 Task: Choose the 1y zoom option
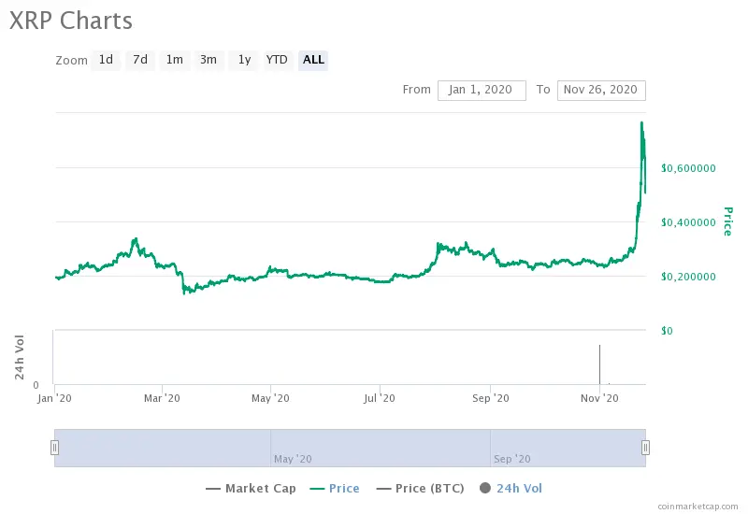244,60
